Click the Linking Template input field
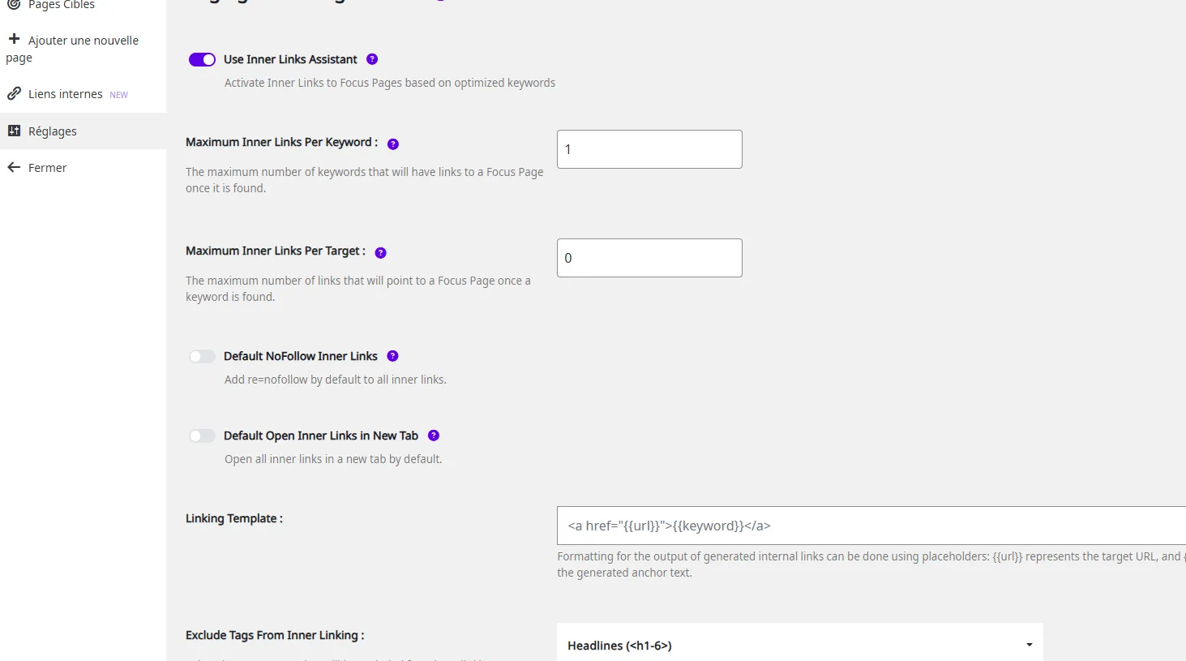The height and width of the screenshot is (661, 1186). 871,526
